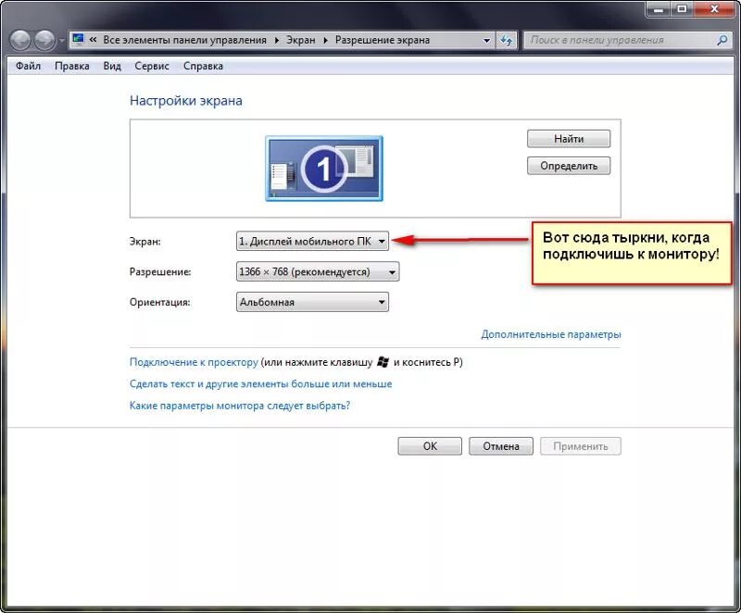Open 'Подключение к проектору' link

click(194, 362)
